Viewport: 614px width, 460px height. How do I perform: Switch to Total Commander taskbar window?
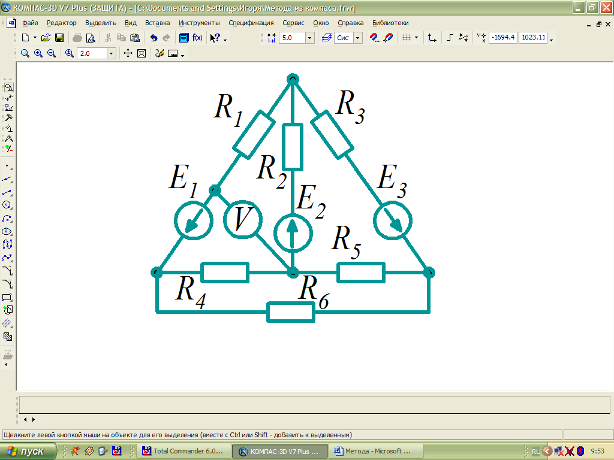tap(184, 452)
